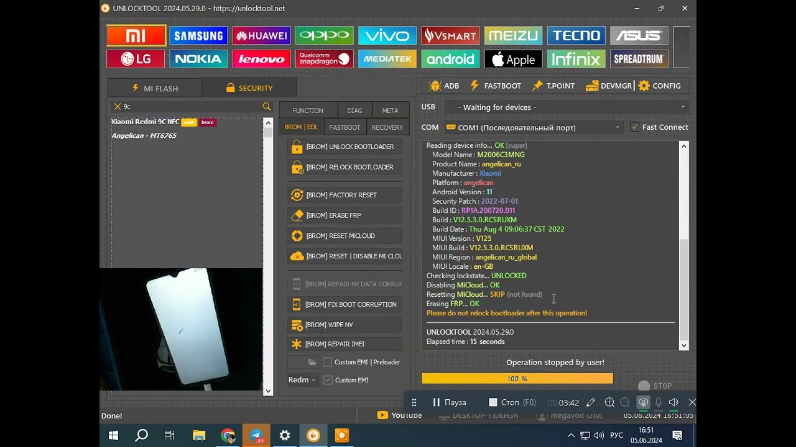Show hidden system tray icons

(571, 435)
